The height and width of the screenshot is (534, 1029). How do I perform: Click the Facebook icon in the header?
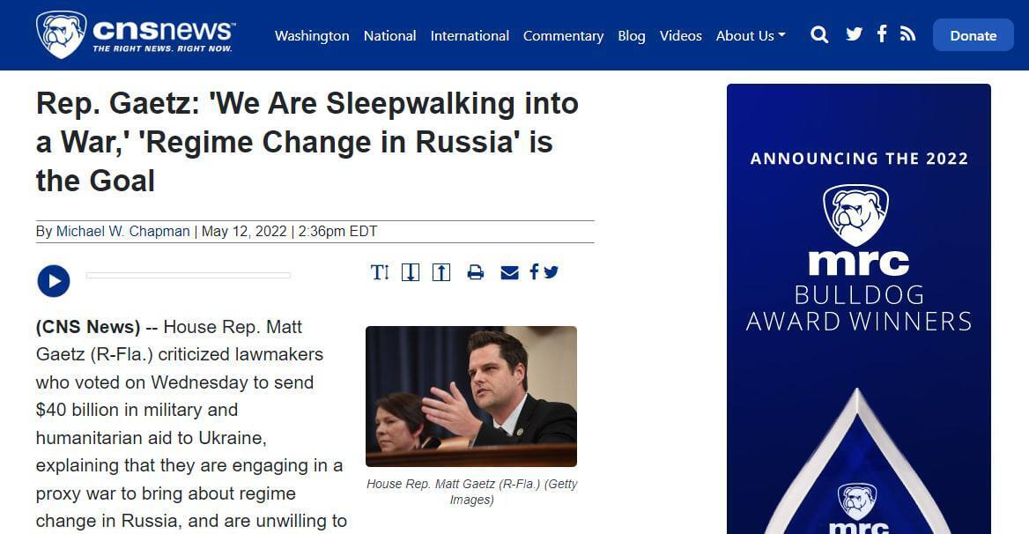point(881,34)
